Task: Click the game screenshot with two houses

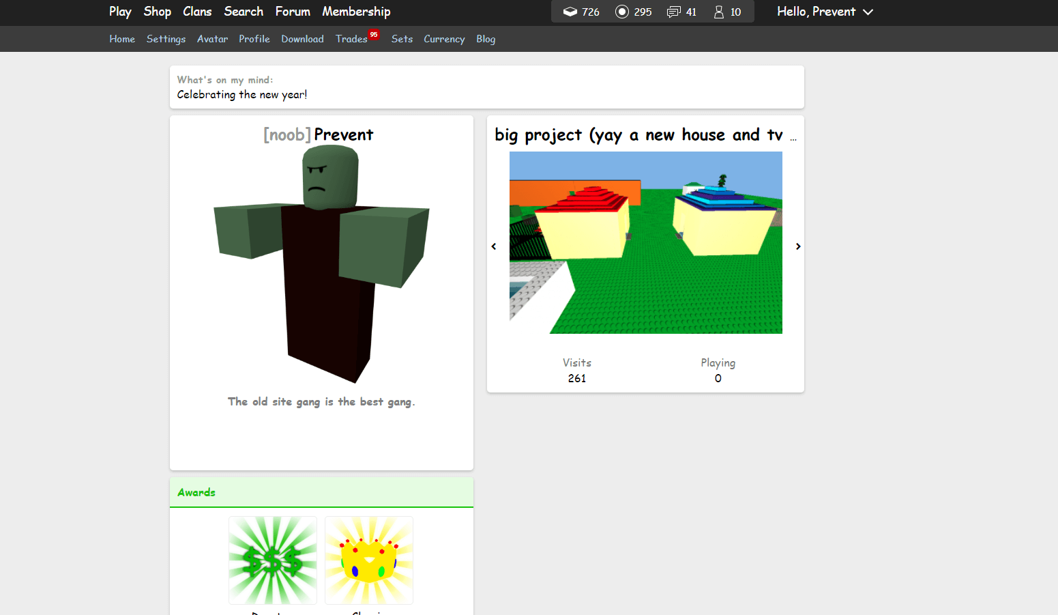Action: [646, 242]
